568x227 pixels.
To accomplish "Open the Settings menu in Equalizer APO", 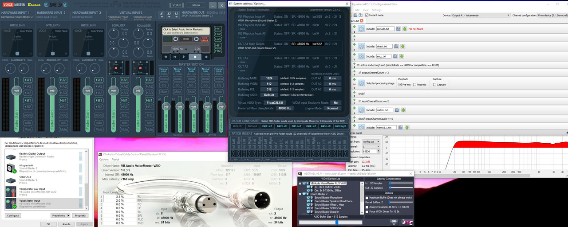I will coord(376,10).
